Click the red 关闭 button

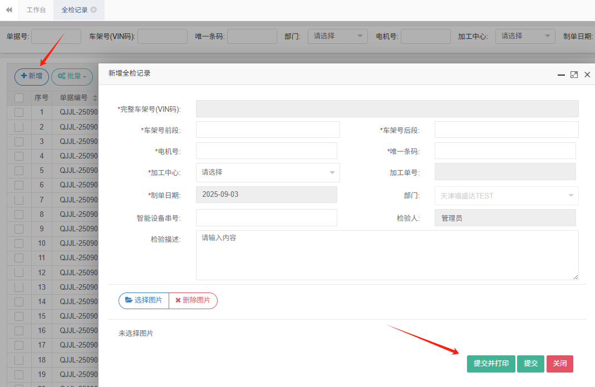[x=559, y=364]
